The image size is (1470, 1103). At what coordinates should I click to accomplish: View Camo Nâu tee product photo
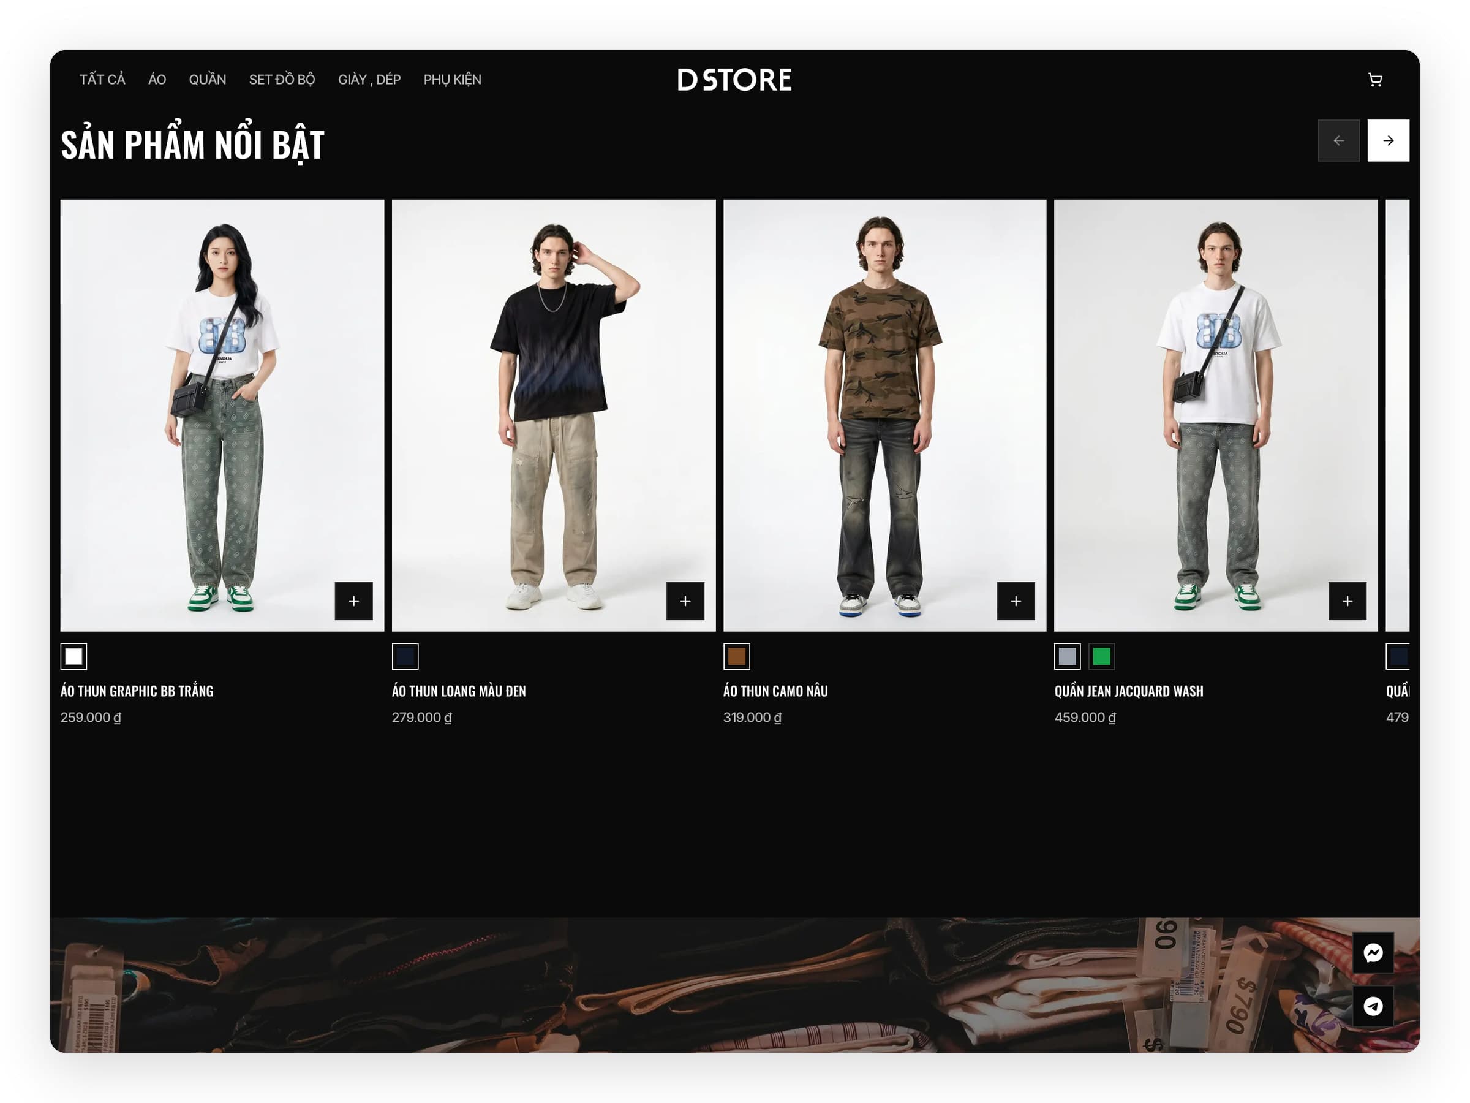pos(884,415)
